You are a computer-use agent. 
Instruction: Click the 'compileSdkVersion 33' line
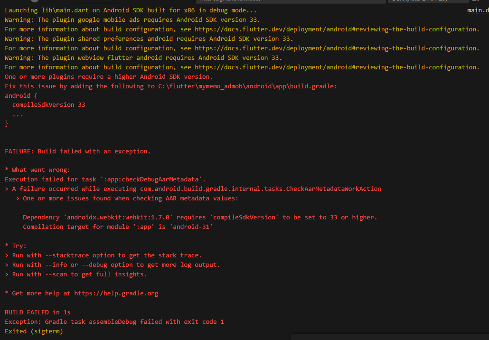tap(48, 105)
